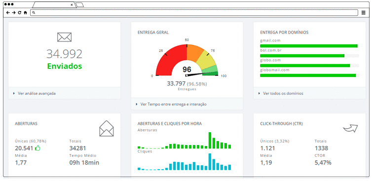Click the envelope icon above Enviados
The width and height of the screenshot is (372, 181).
coord(64,37)
